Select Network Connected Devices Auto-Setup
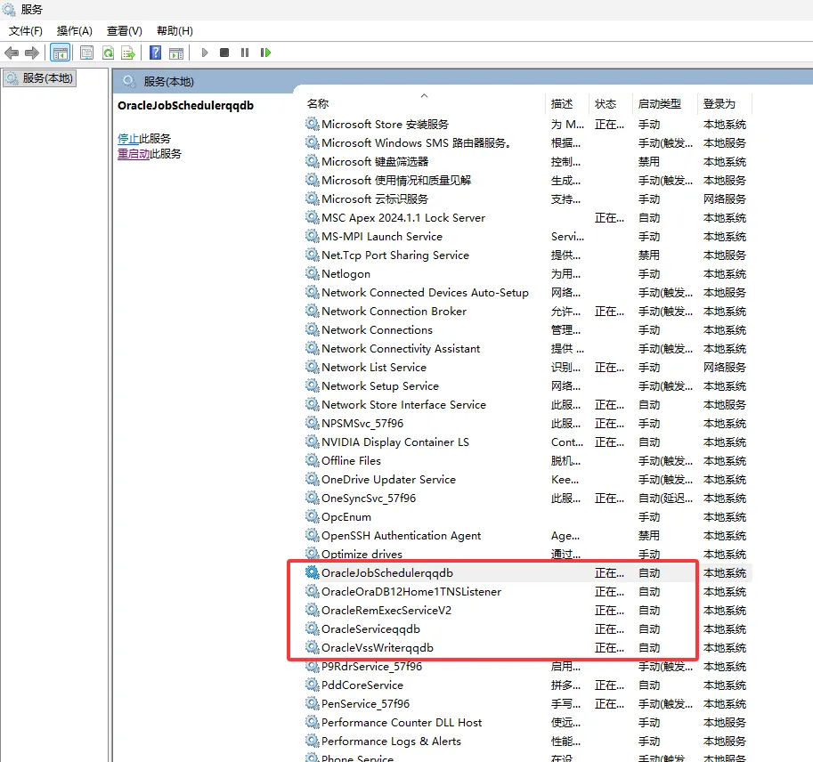The width and height of the screenshot is (813, 762). click(x=526, y=292)
